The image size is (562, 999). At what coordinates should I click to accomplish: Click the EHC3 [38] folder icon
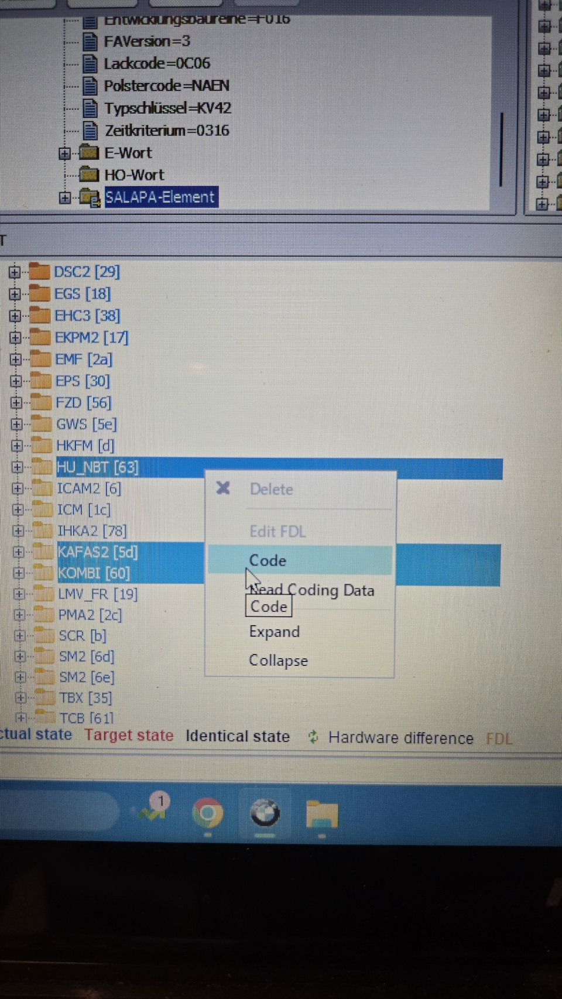pos(40,315)
